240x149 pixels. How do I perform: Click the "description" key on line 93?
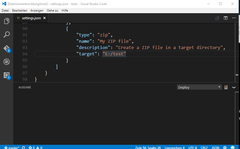pos(93,47)
